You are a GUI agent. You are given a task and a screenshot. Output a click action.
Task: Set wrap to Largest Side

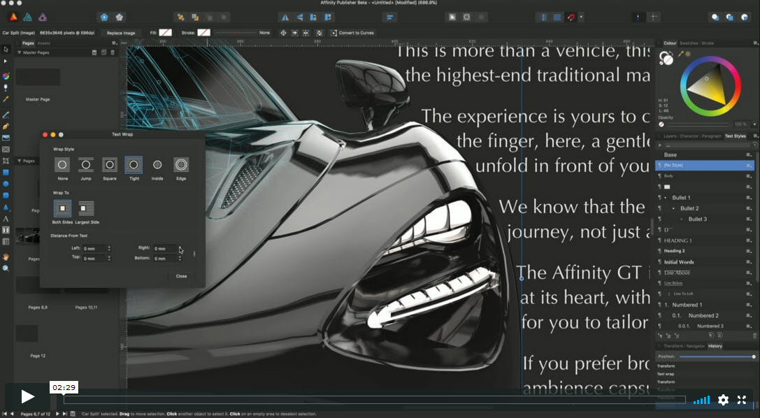coord(86,208)
